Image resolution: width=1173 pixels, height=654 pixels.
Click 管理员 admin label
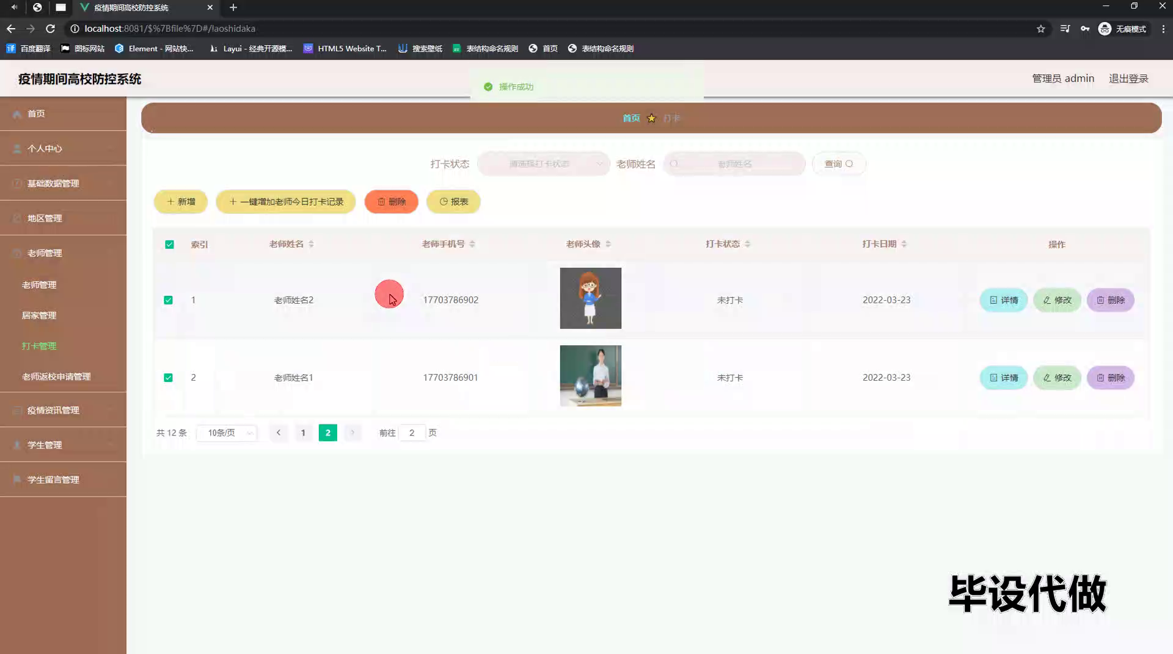(1063, 79)
